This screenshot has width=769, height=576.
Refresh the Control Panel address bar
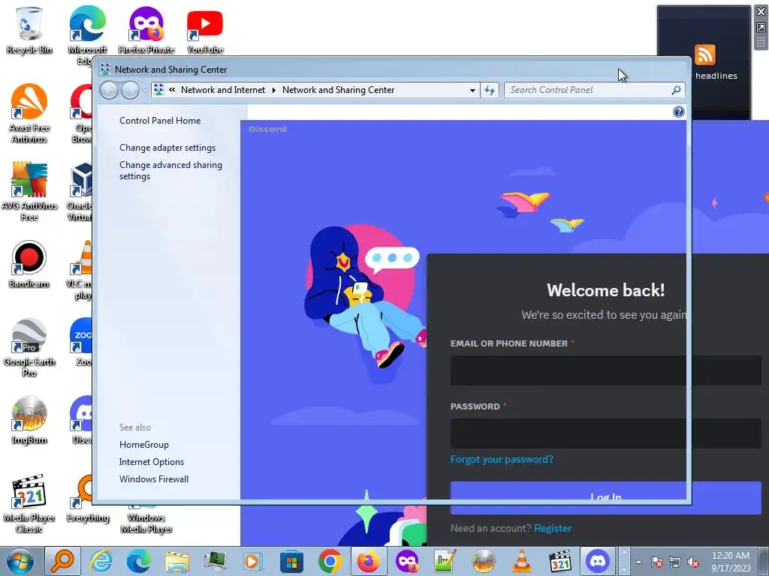[x=490, y=90]
